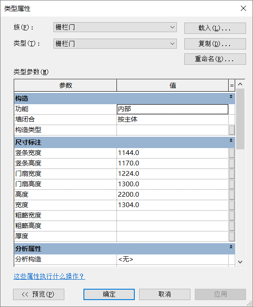Click associate-parameter button for 厚度

(232, 236)
